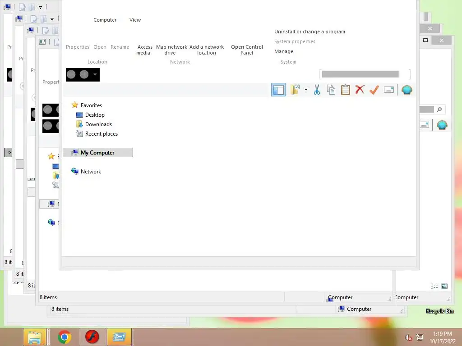Select Favorites in the navigation tree
462x346 pixels.
pos(91,105)
